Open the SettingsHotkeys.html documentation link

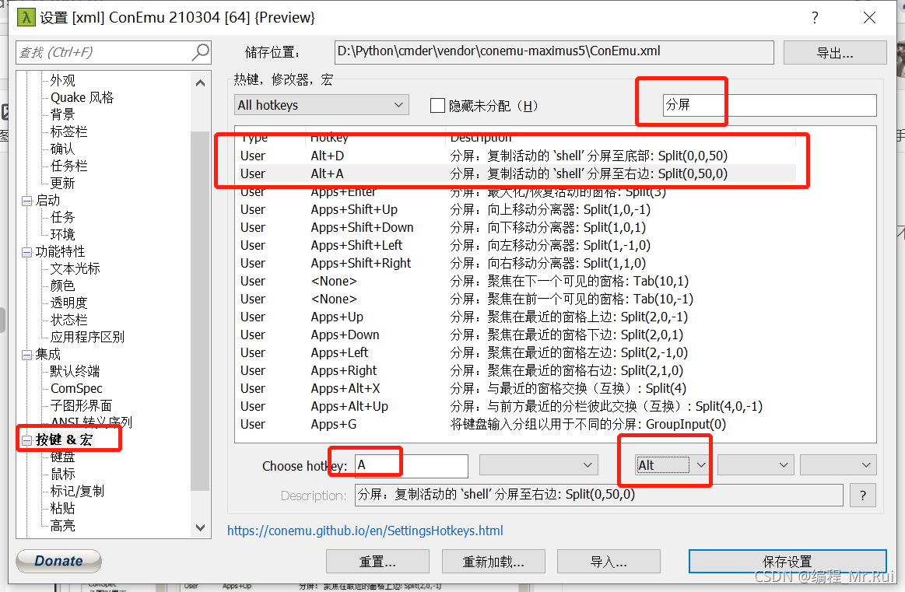(365, 531)
